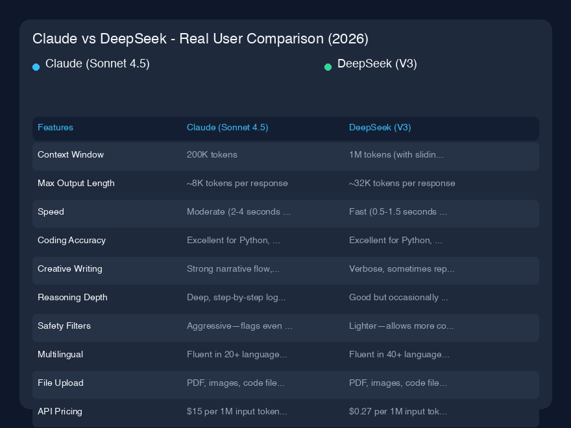Click the Lighter—allows more co... cell
Image resolution: width=571 pixels, height=428 pixels.
[401, 326]
